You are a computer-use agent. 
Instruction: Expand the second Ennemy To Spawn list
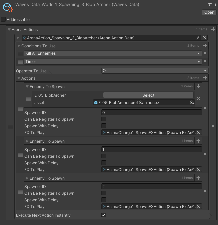[x=27, y=141]
